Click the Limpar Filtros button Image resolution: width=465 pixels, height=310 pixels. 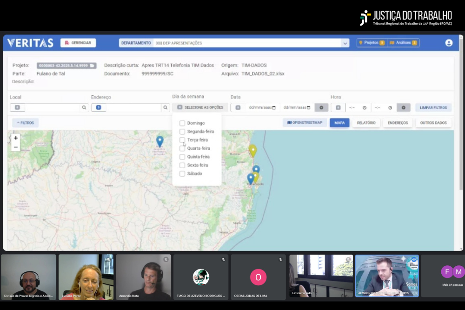pyautogui.click(x=433, y=107)
